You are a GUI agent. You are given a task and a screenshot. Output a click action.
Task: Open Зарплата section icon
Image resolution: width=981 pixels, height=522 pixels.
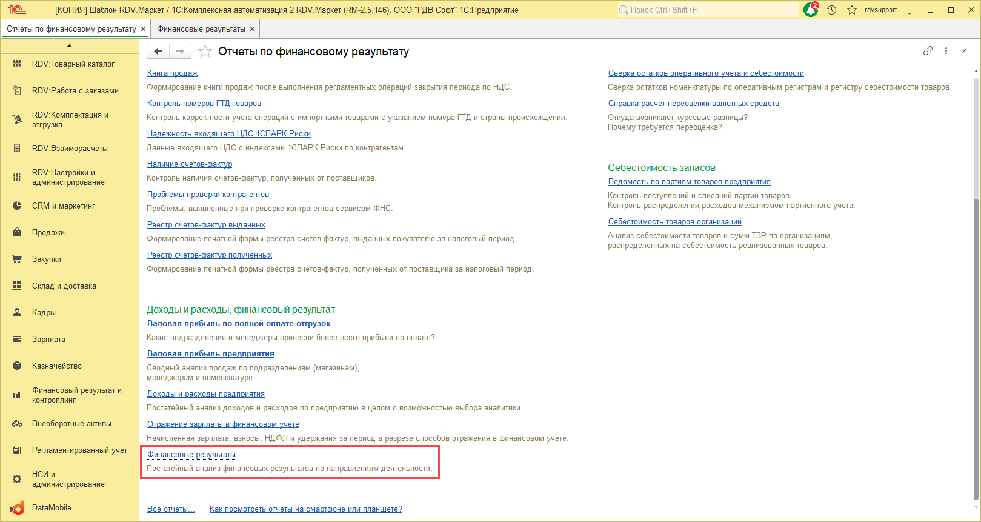pos(17,340)
